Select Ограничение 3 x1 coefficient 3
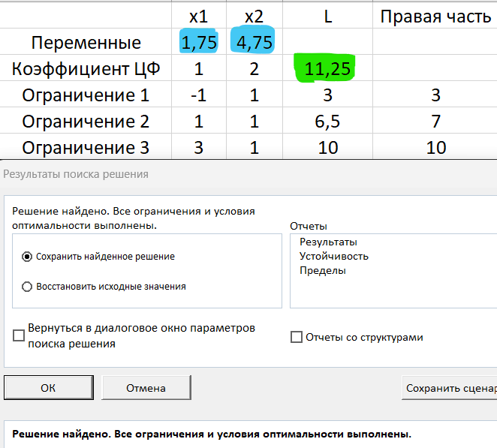This screenshot has height=448, width=497. 199,147
